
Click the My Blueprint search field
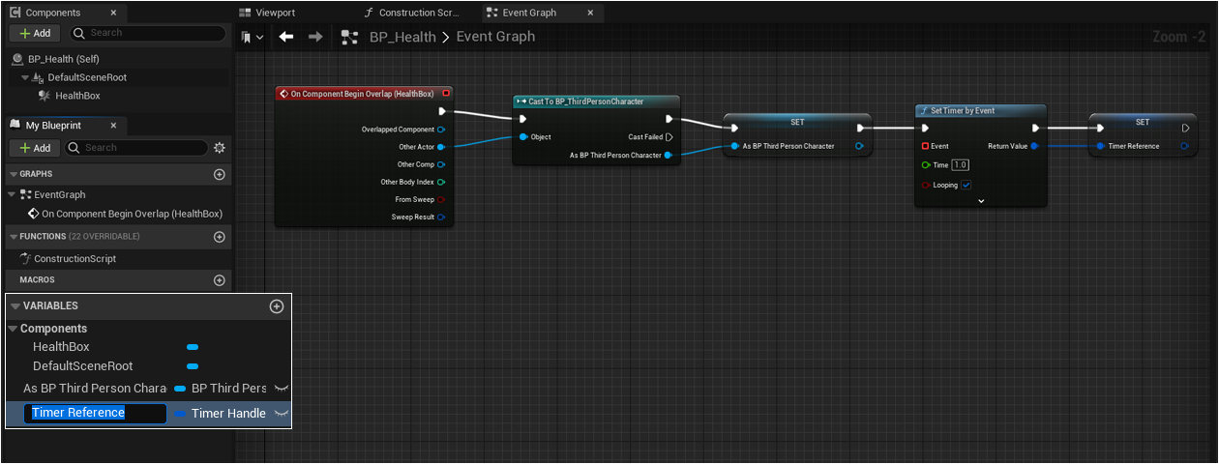pyautogui.click(x=135, y=148)
